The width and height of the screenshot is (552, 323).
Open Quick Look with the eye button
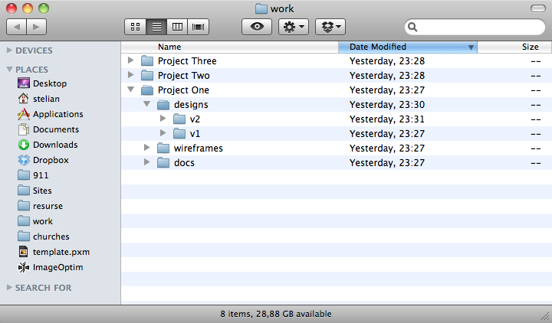[x=257, y=27]
